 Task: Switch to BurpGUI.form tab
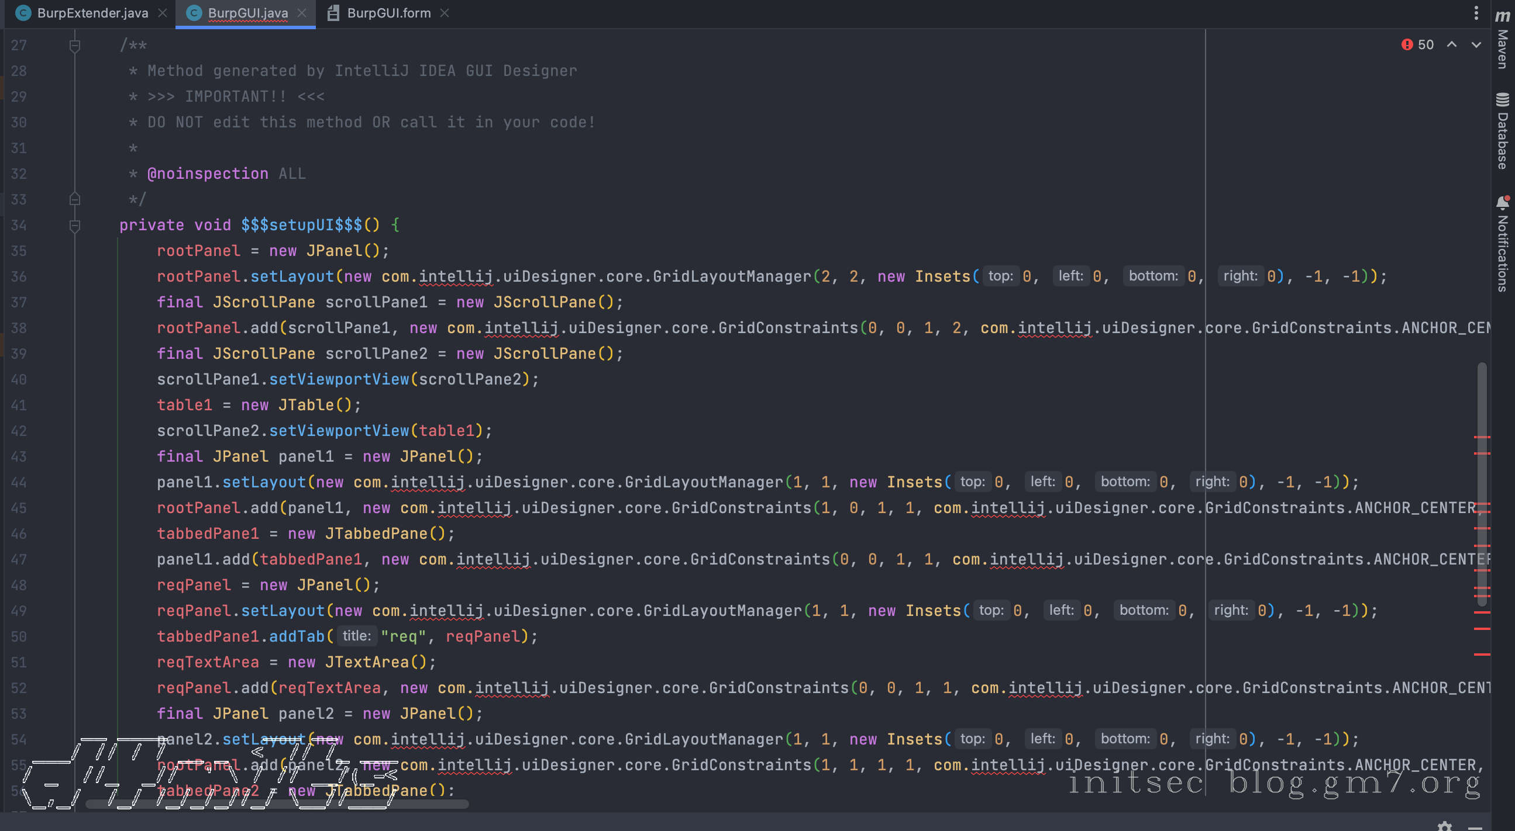coord(388,13)
